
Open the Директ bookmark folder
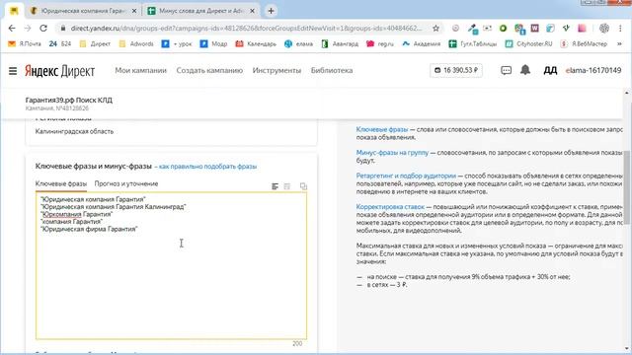click(95, 43)
